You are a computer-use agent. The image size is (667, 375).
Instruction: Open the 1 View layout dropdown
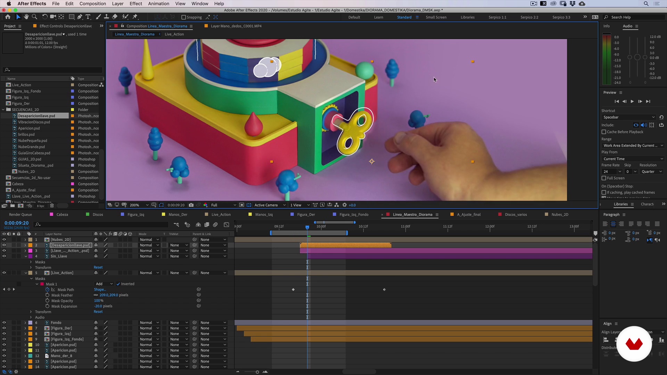tap(300, 205)
